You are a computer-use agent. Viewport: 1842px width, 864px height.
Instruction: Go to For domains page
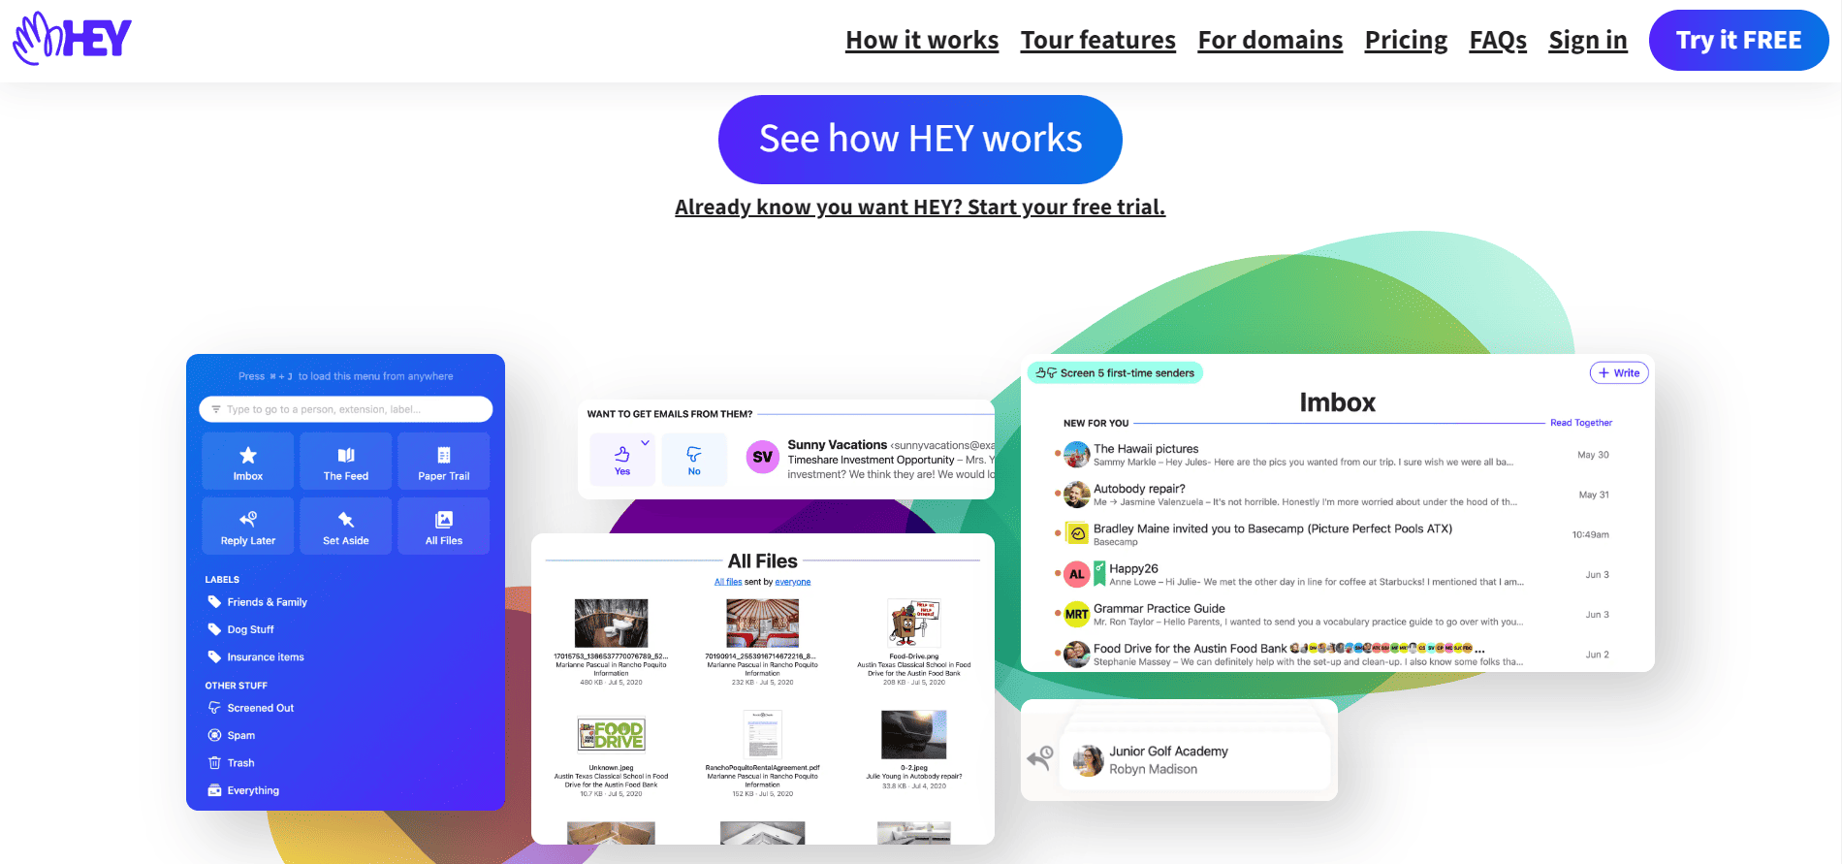[x=1270, y=40]
